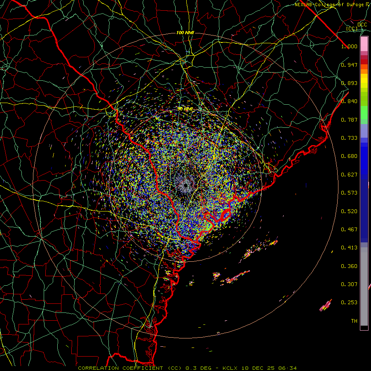The height and width of the screenshot is (371, 371).
Task: Click the 0.840 legend value
Action: (349, 101)
